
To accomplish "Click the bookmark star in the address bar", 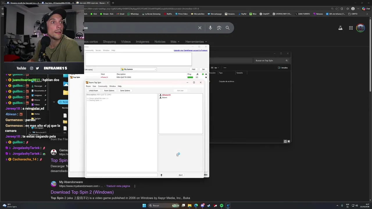I will 337,9.
